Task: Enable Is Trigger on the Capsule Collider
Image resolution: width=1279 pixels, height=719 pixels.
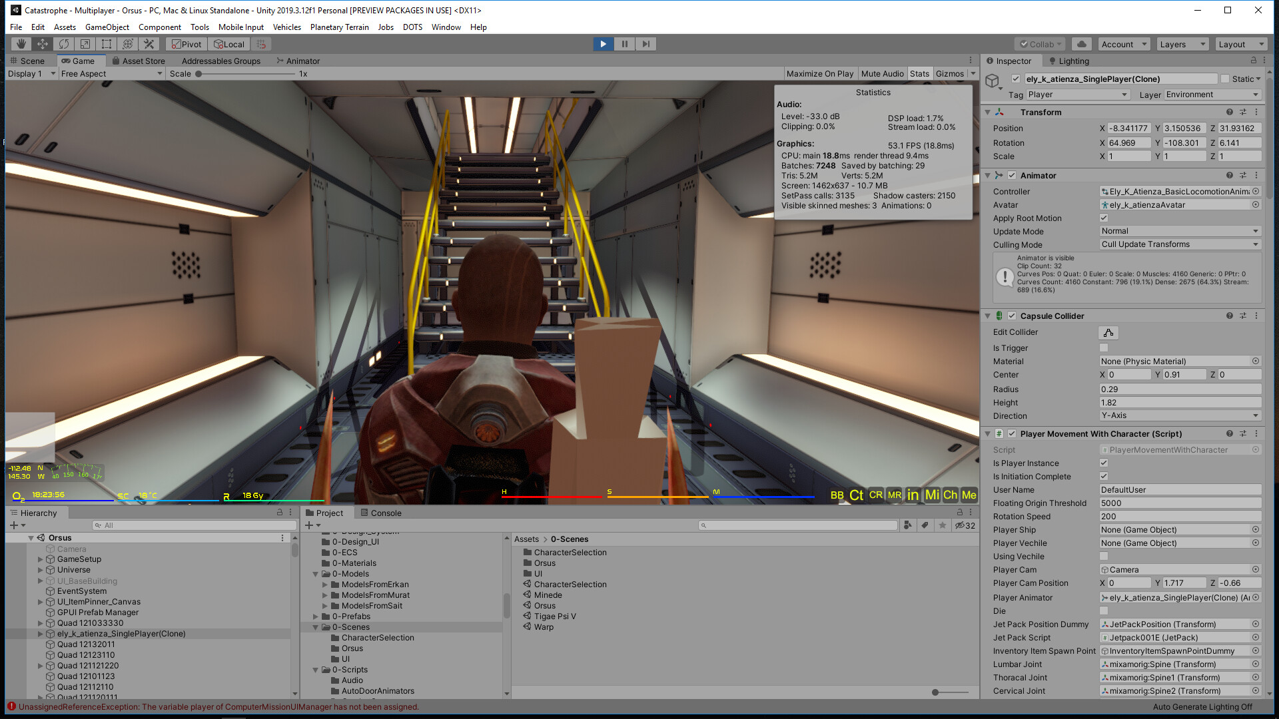Action: pos(1104,348)
